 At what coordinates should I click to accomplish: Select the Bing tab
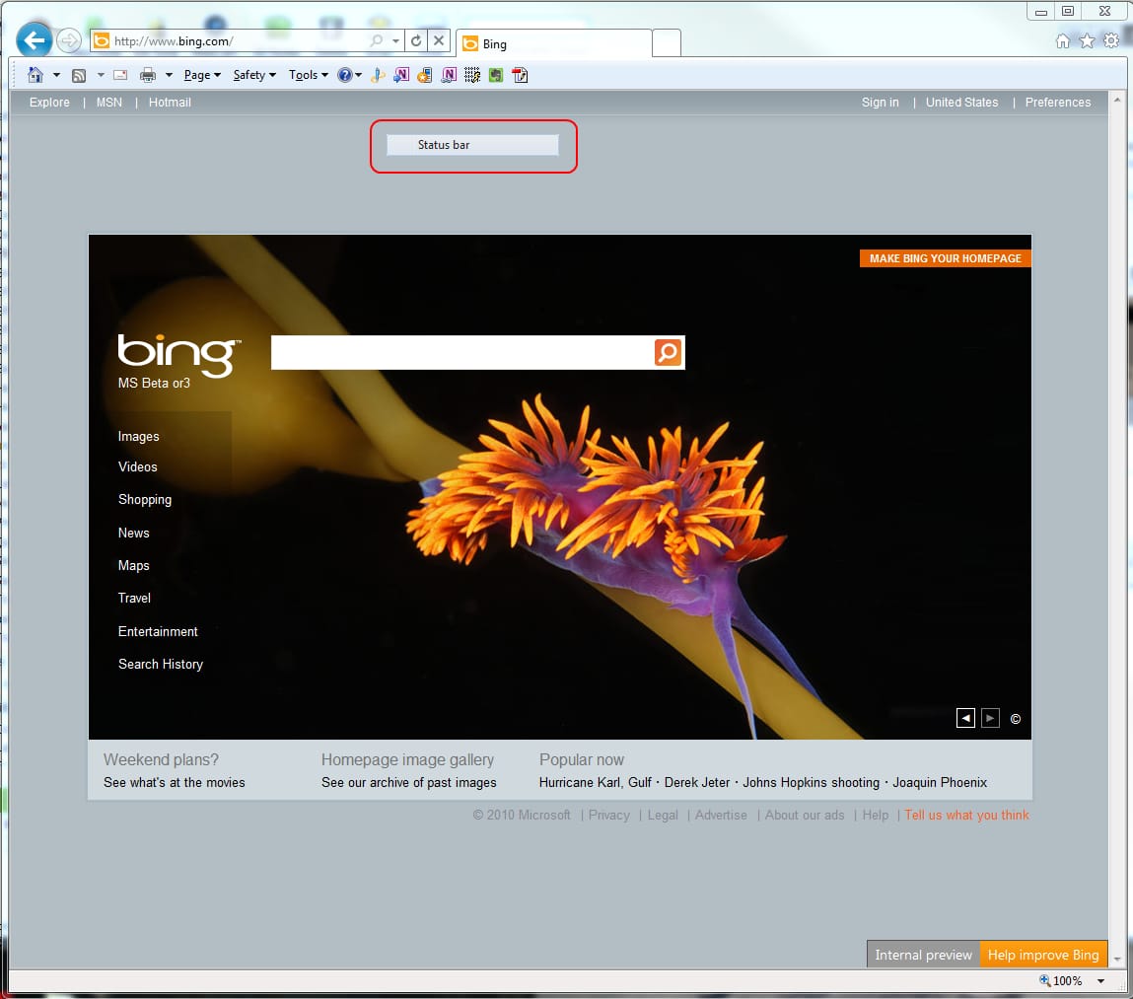(554, 43)
